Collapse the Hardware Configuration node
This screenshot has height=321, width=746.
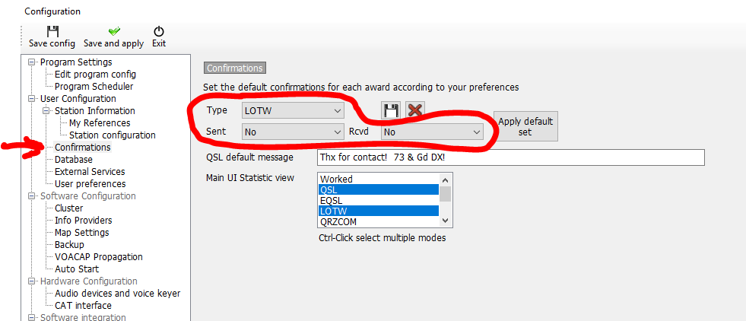32,281
